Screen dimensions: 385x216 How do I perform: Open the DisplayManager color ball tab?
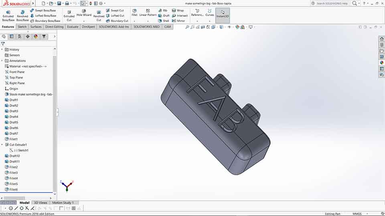pyautogui.click(x=36, y=36)
